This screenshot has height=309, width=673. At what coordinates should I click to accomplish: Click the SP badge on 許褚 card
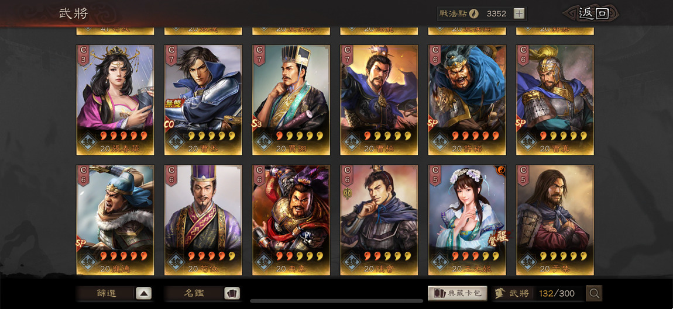click(432, 123)
